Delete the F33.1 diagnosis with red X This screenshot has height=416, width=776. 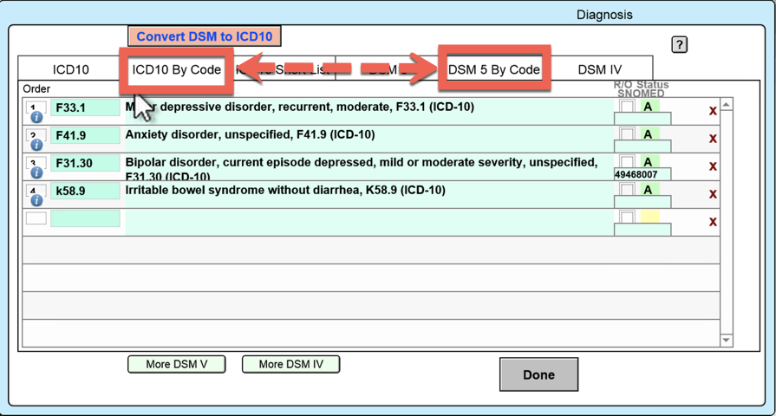pyautogui.click(x=713, y=111)
